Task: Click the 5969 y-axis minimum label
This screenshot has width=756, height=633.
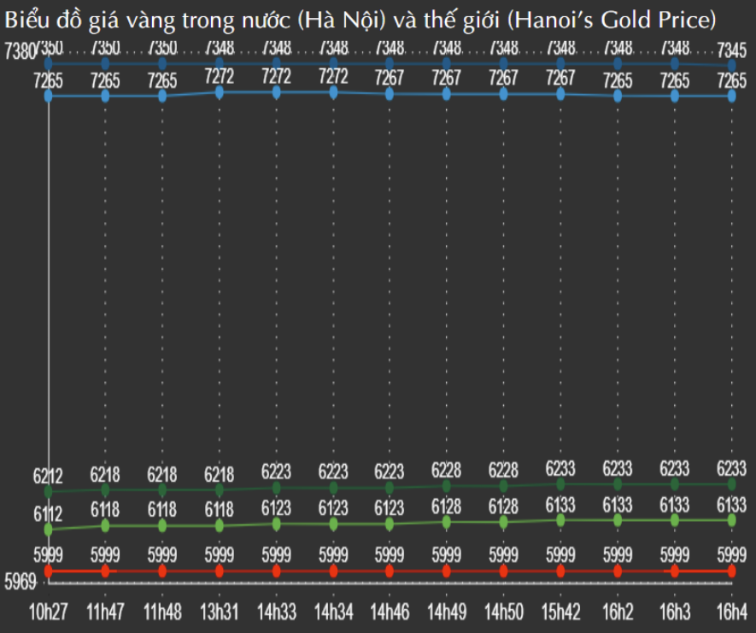Action: click(x=21, y=583)
